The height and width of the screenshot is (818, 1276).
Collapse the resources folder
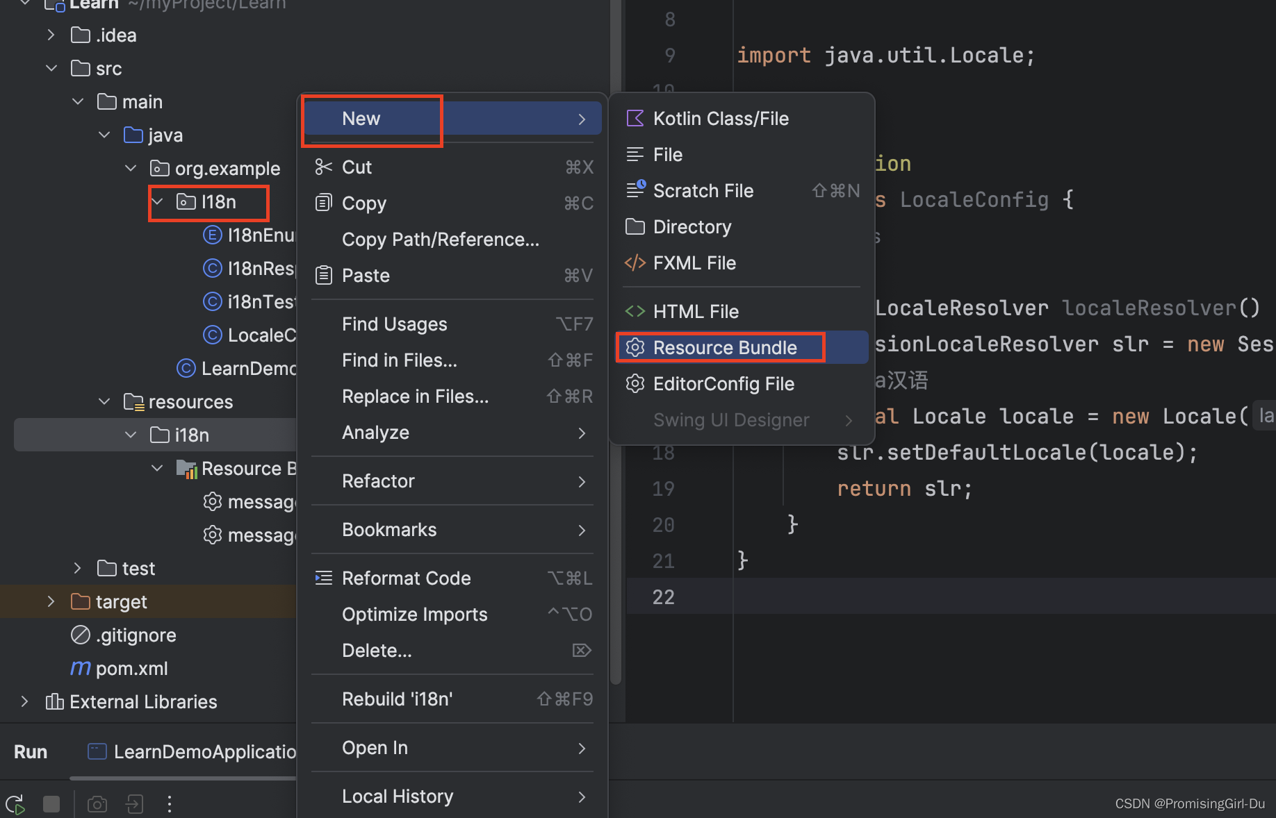tap(104, 401)
